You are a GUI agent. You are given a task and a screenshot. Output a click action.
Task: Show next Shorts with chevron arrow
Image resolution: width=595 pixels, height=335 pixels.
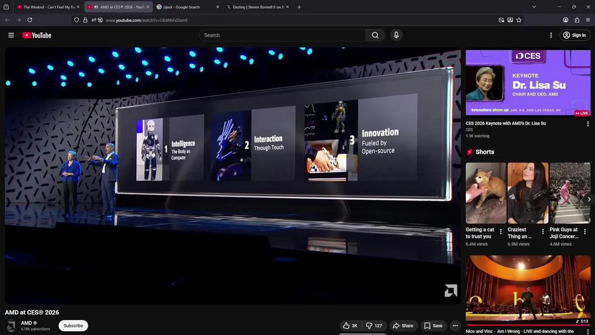589,199
